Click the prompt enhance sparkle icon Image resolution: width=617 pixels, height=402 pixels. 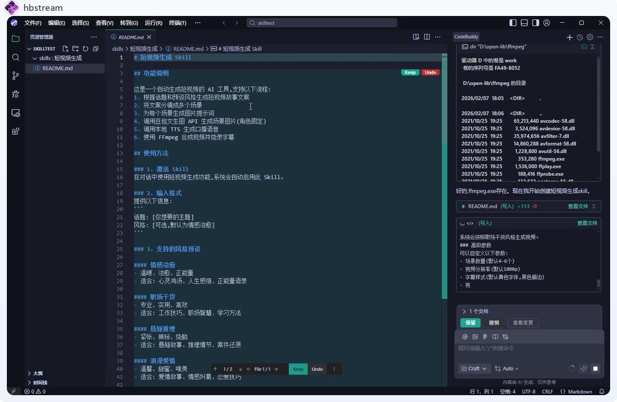tap(583, 368)
